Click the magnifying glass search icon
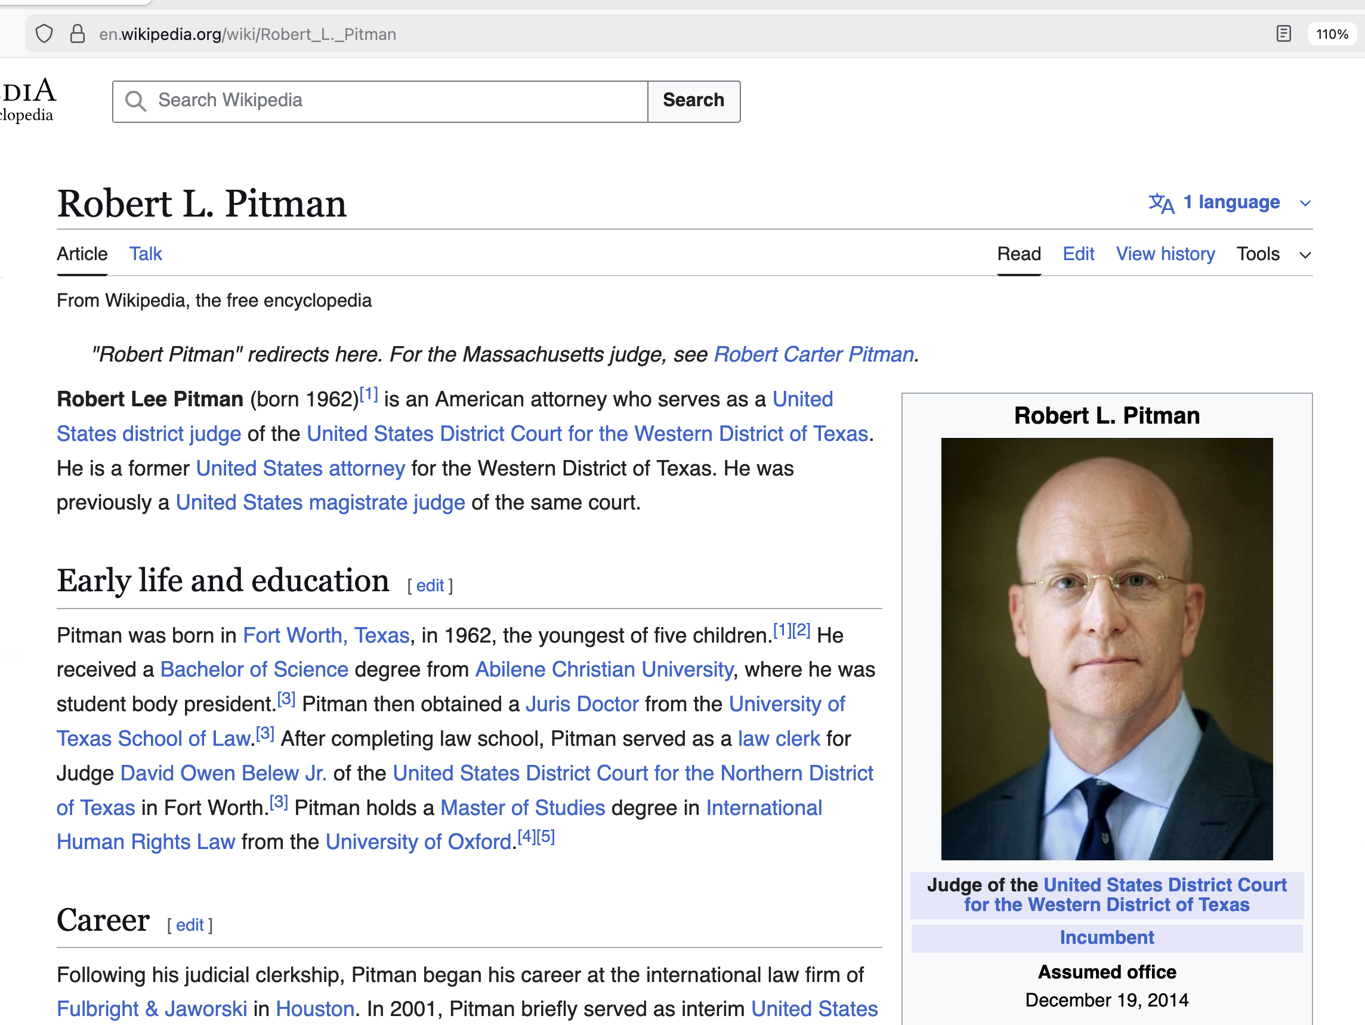This screenshot has height=1025, width=1365. tap(135, 101)
